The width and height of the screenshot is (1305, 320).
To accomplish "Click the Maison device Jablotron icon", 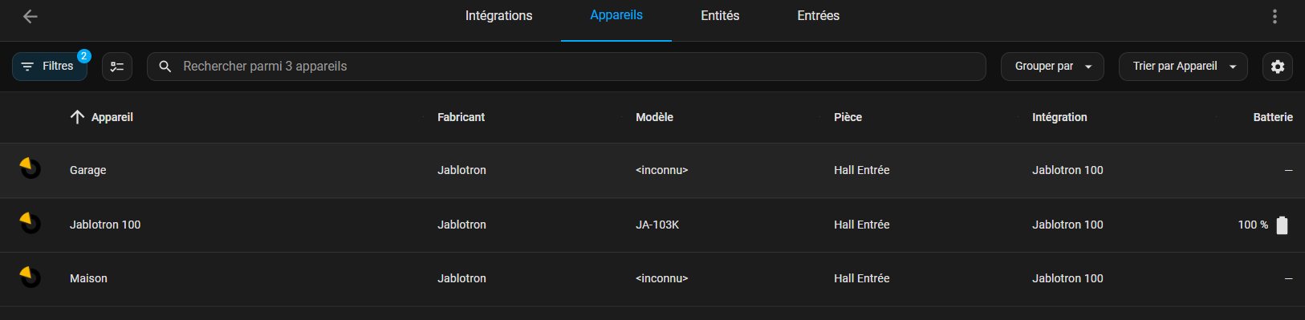I will [x=30, y=277].
